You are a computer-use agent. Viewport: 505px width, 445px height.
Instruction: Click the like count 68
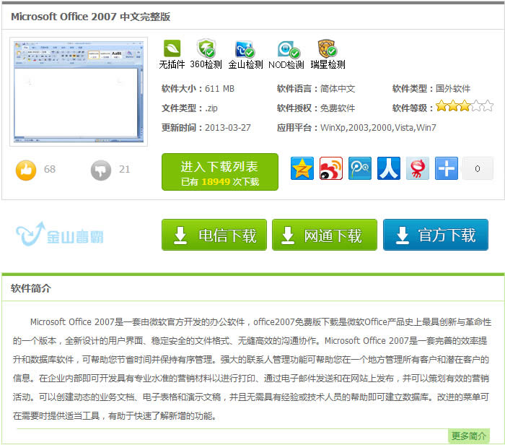(50, 169)
